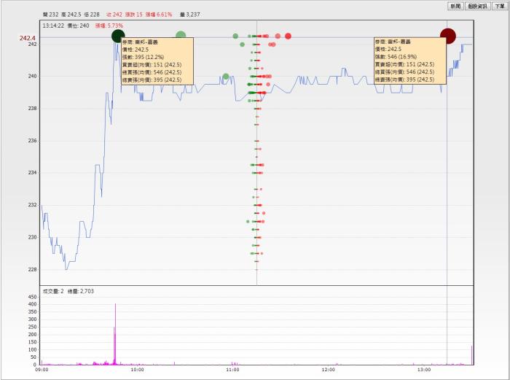Click the 09:00 time axis label
Screen dimensions: 510x380
point(42,370)
